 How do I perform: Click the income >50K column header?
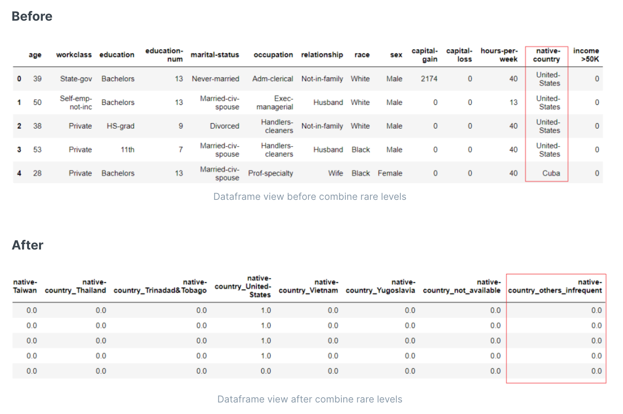point(586,55)
